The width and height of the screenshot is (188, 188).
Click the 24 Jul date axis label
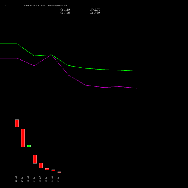point(52,179)
